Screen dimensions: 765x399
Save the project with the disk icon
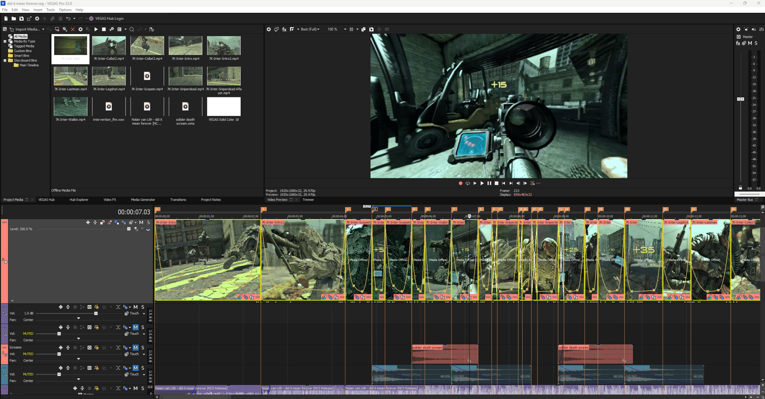(x=21, y=18)
